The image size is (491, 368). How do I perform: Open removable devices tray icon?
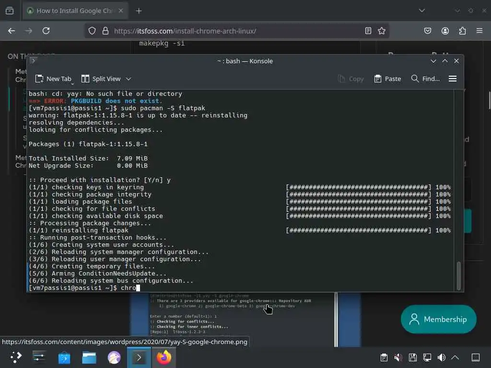[x=413, y=357]
